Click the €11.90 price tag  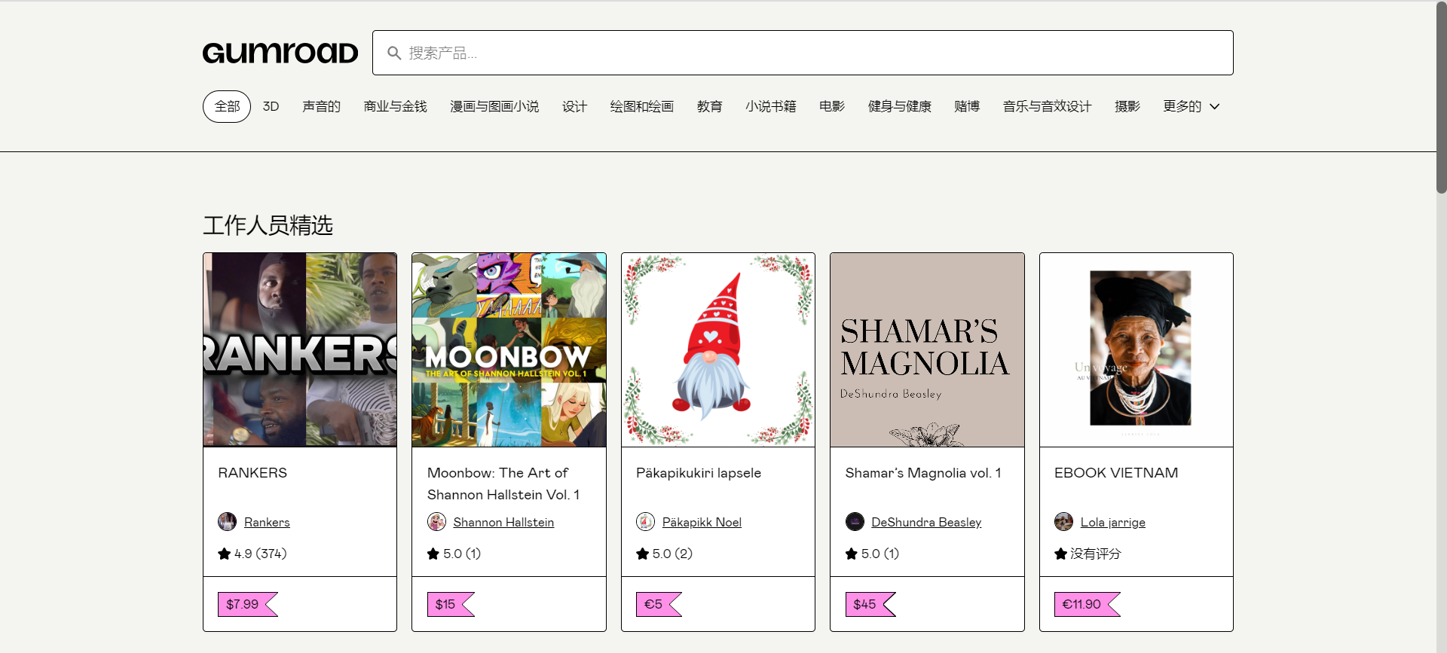1081,604
